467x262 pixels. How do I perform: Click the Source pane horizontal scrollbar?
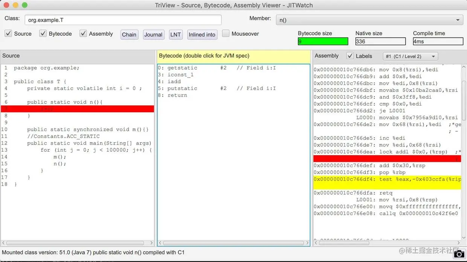tap(75, 243)
